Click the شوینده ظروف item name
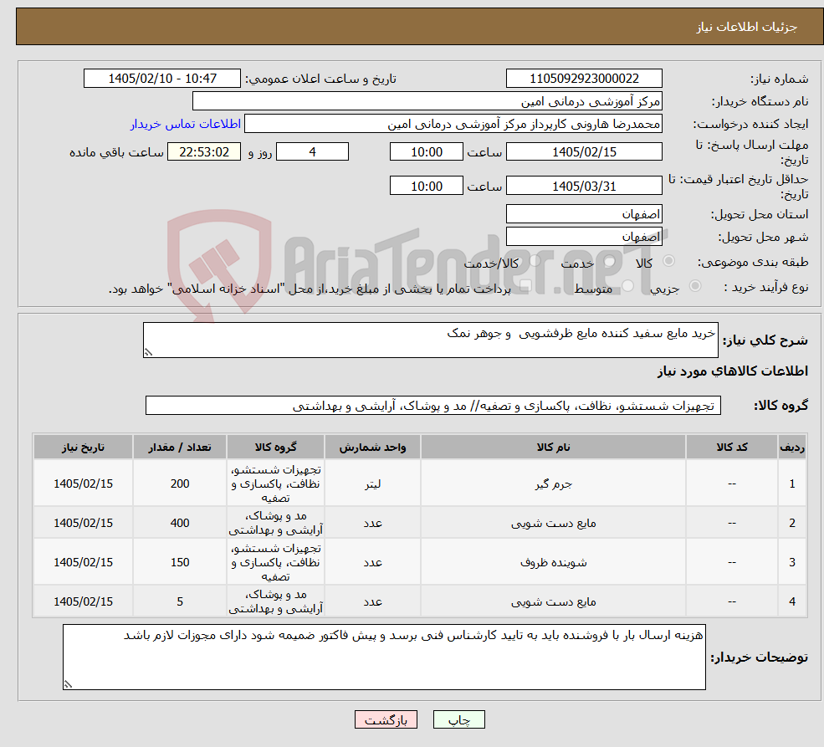 [553, 563]
